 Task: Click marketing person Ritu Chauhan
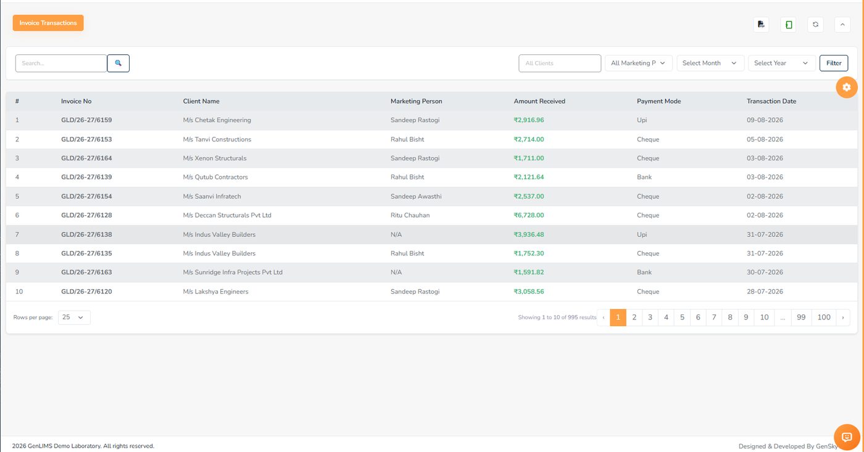(410, 215)
